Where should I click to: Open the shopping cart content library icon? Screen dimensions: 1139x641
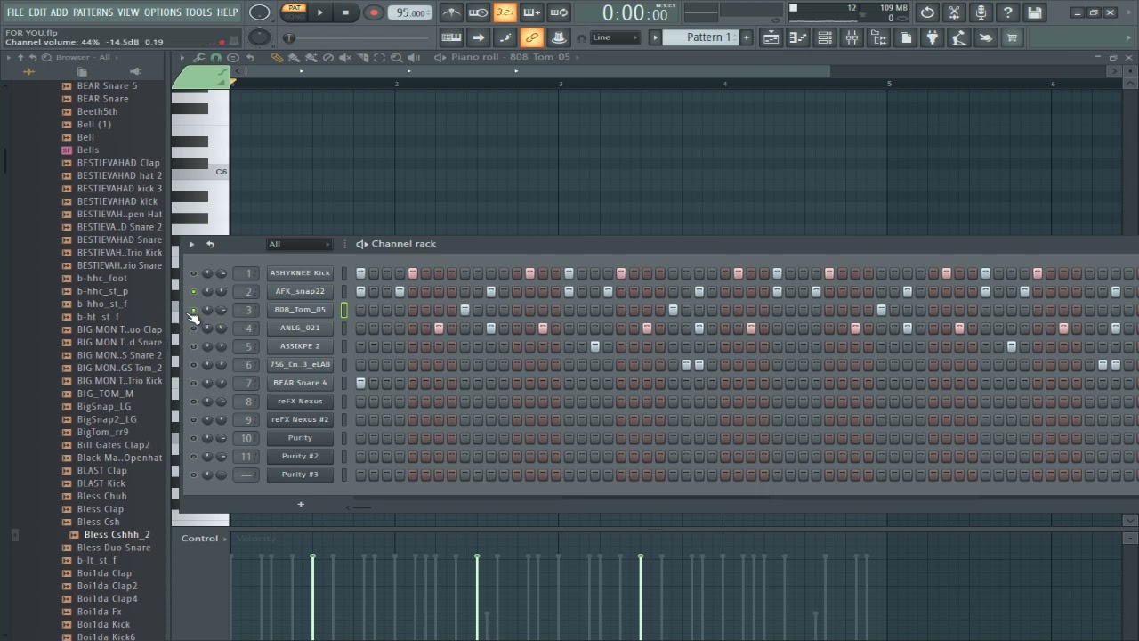click(x=1012, y=37)
